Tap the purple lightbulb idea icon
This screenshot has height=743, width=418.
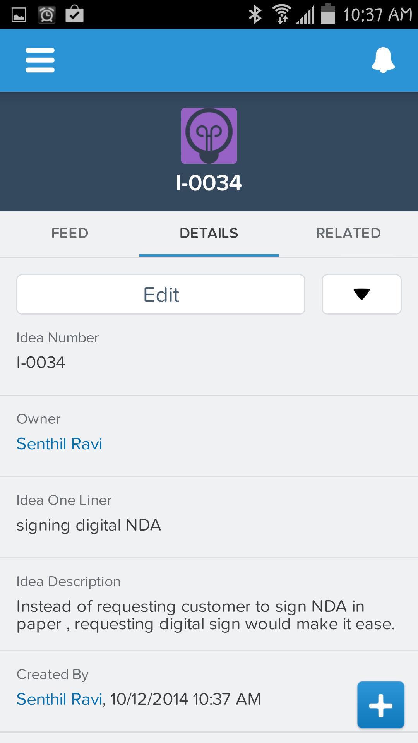point(209,136)
